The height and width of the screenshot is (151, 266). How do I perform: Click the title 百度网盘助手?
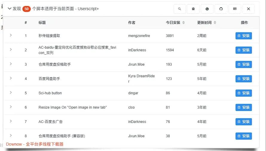click(x=49, y=79)
